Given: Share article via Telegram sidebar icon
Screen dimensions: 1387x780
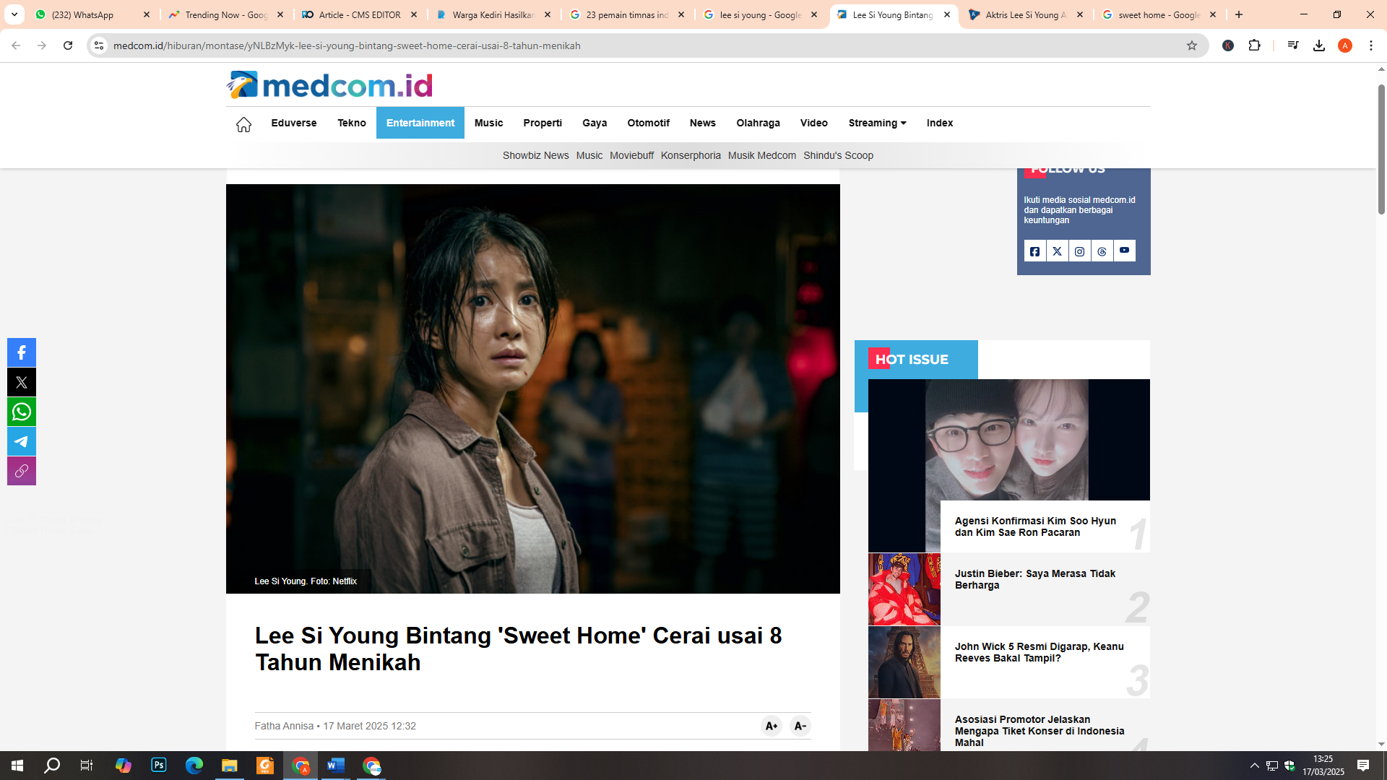Looking at the screenshot, I should [x=22, y=441].
